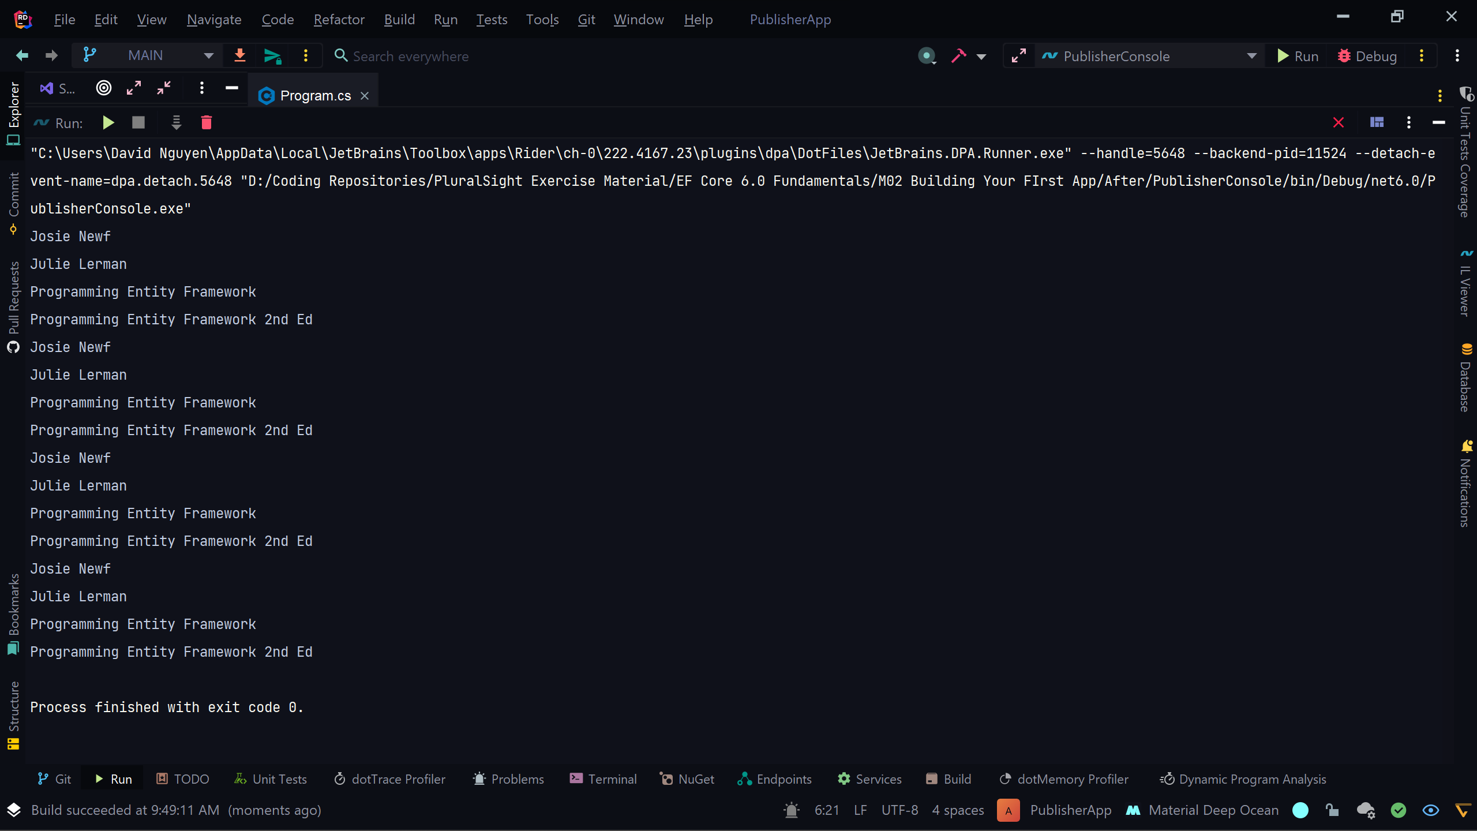The height and width of the screenshot is (831, 1477).
Task: Toggle the Run window layout view icon
Action: (x=1377, y=122)
